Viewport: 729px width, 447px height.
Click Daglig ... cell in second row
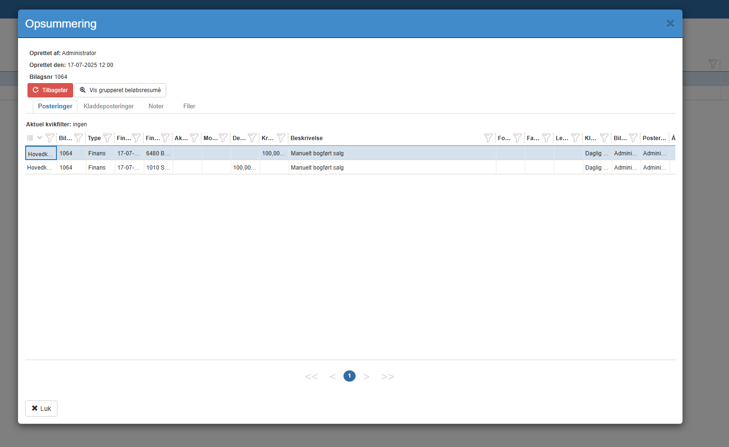click(x=597, y=168)
